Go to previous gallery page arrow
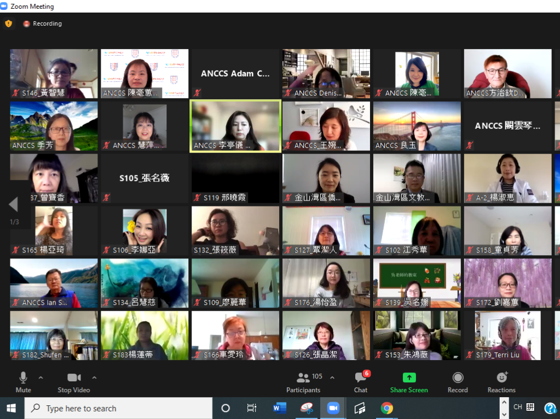This screenshot has height=419, width=560. (14, 205)
